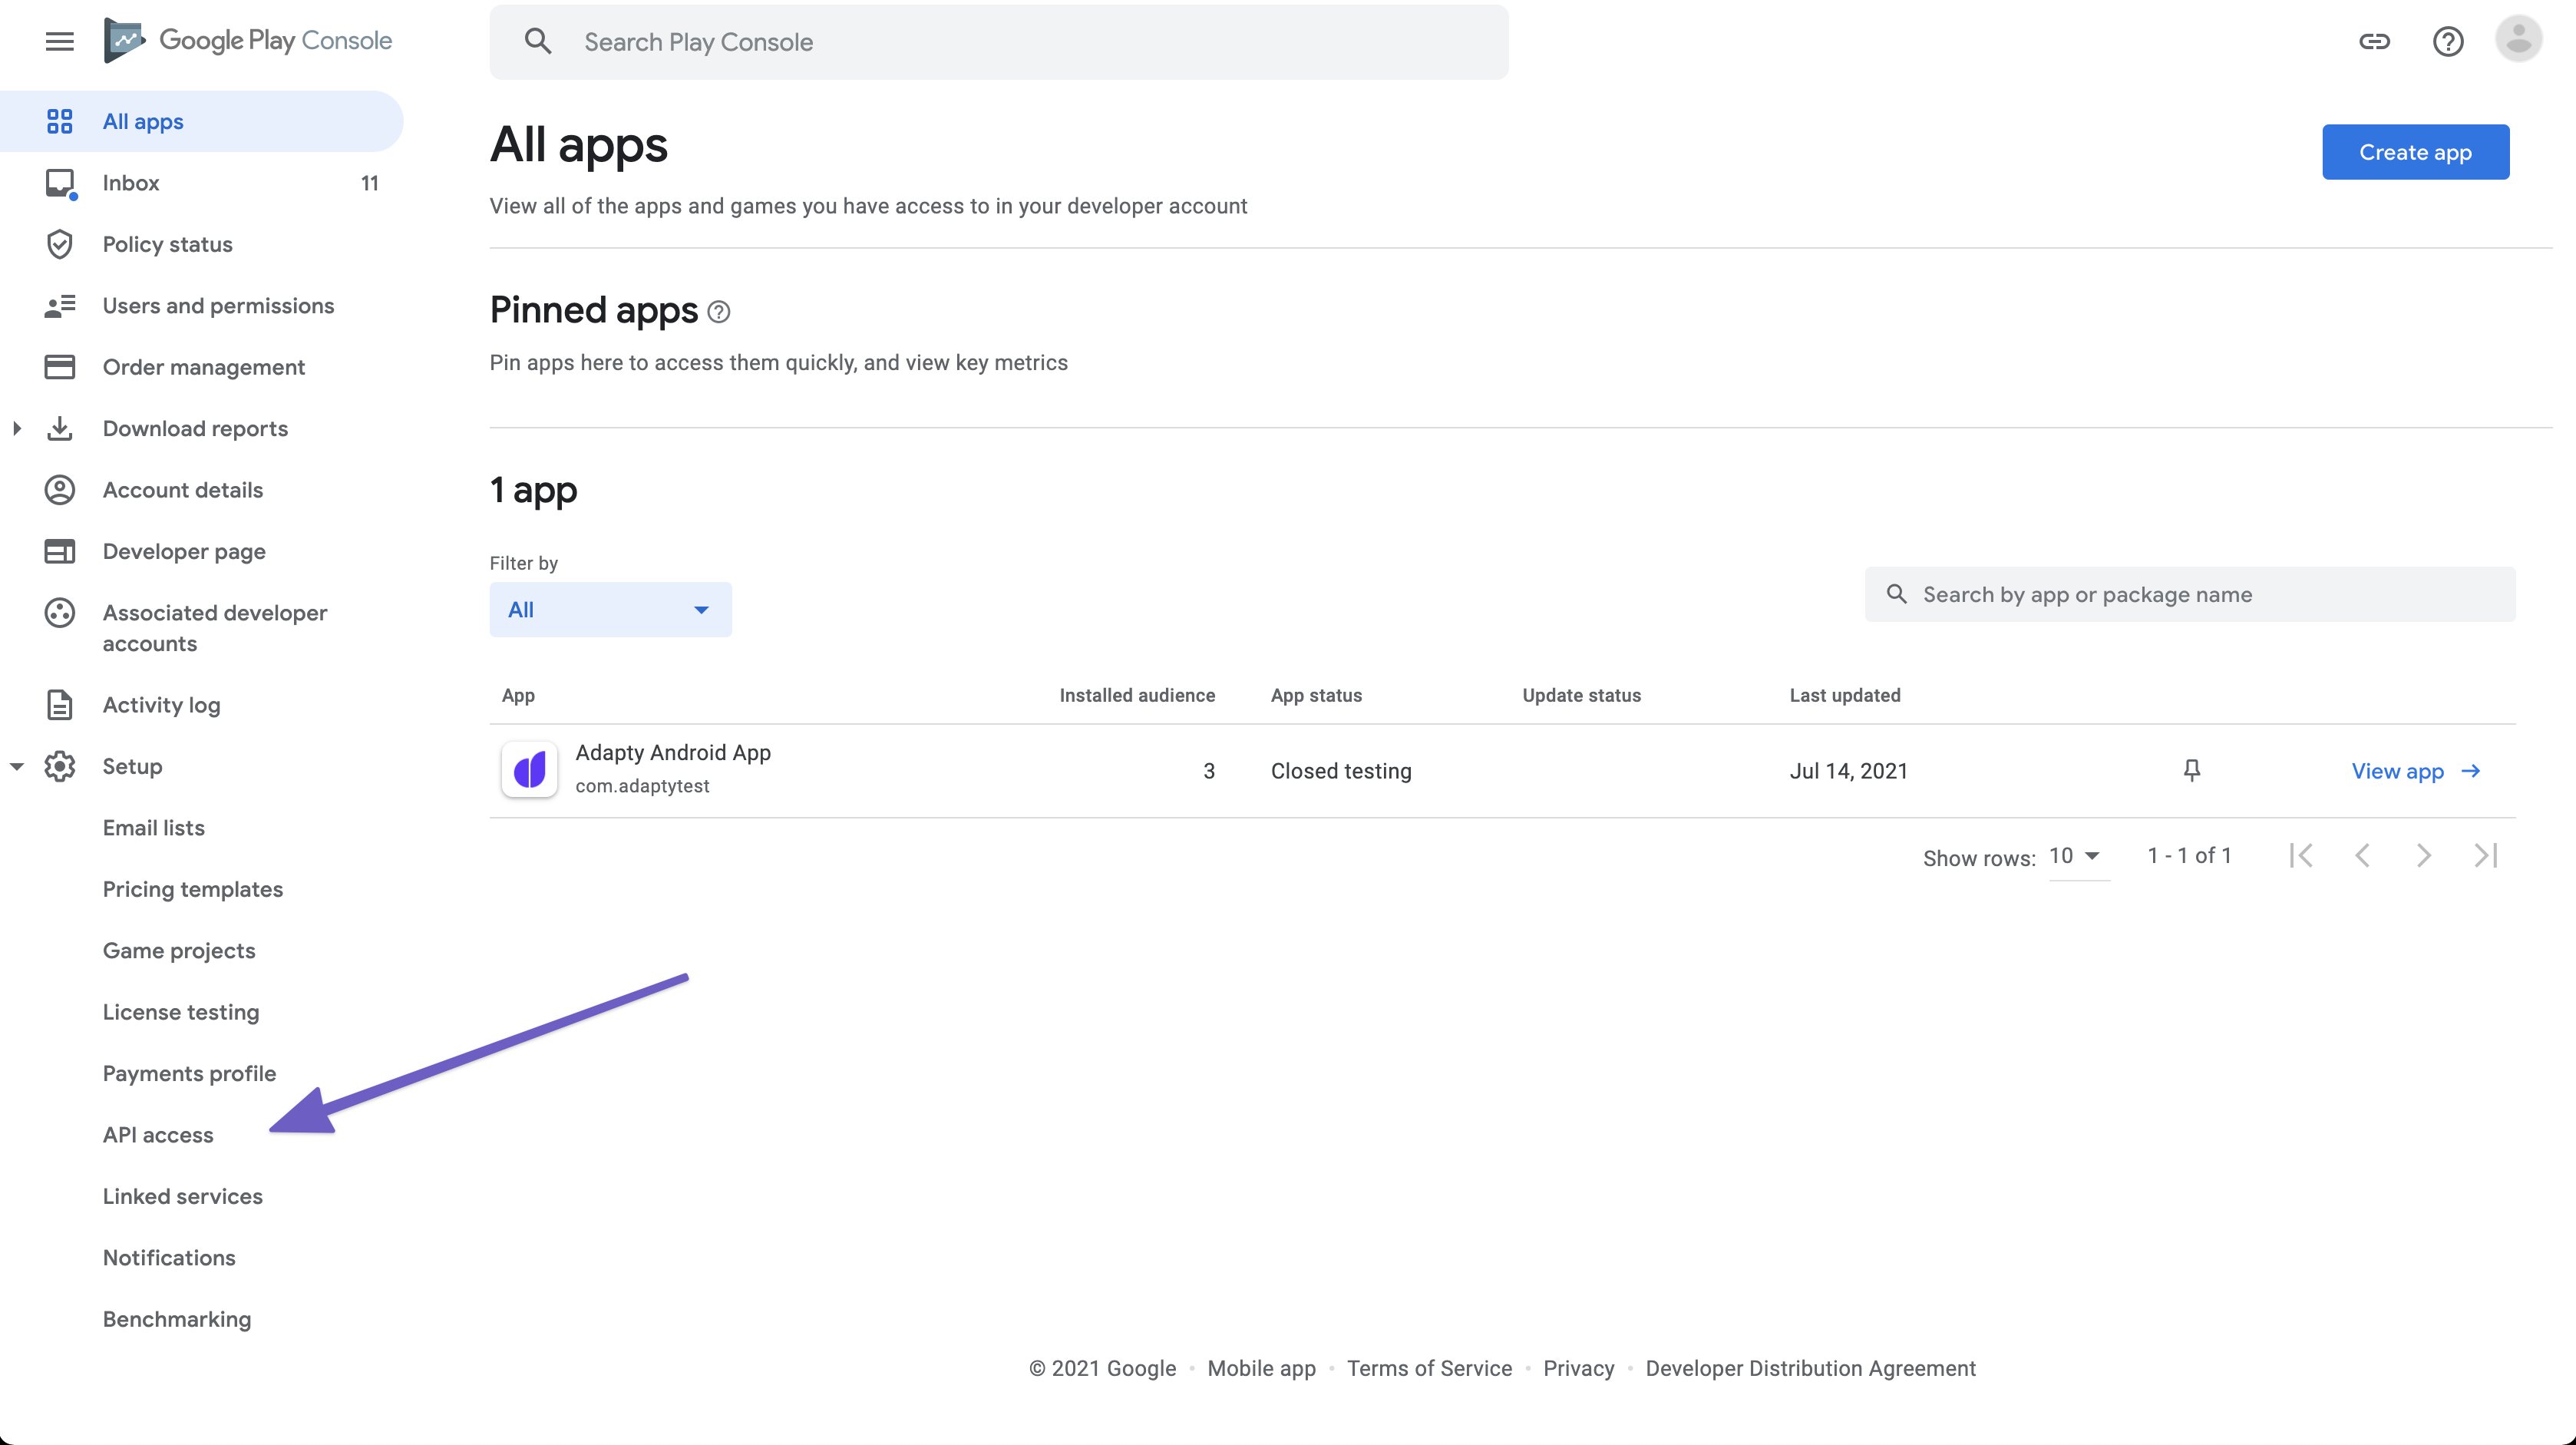
Task: Expand the Download reports section
Action: pyautogui.click(x=17, y=429)
